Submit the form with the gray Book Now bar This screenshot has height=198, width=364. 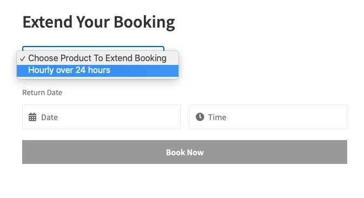tap(184, 152)
